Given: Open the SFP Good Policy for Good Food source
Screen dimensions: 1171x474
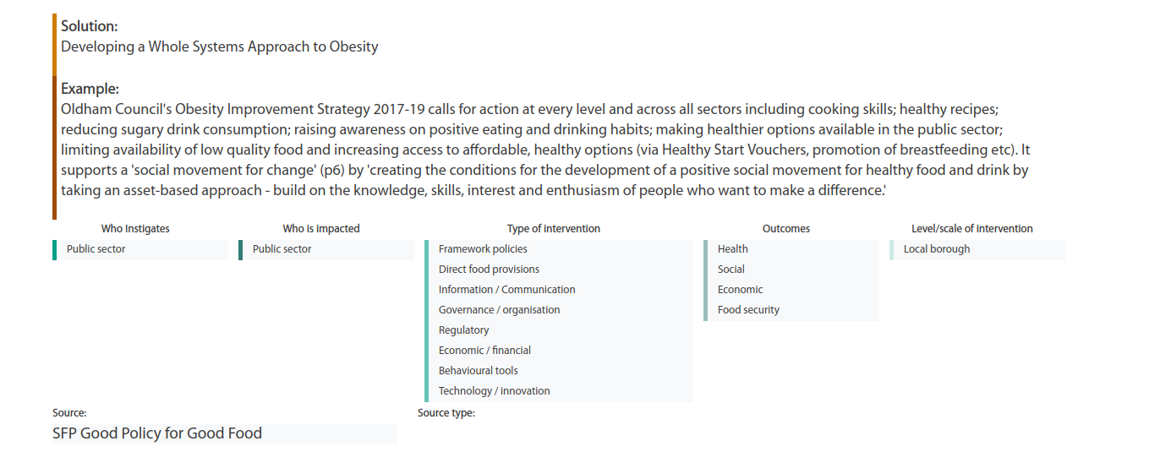Looking at the screenshot, I should [x=157, y=433].
